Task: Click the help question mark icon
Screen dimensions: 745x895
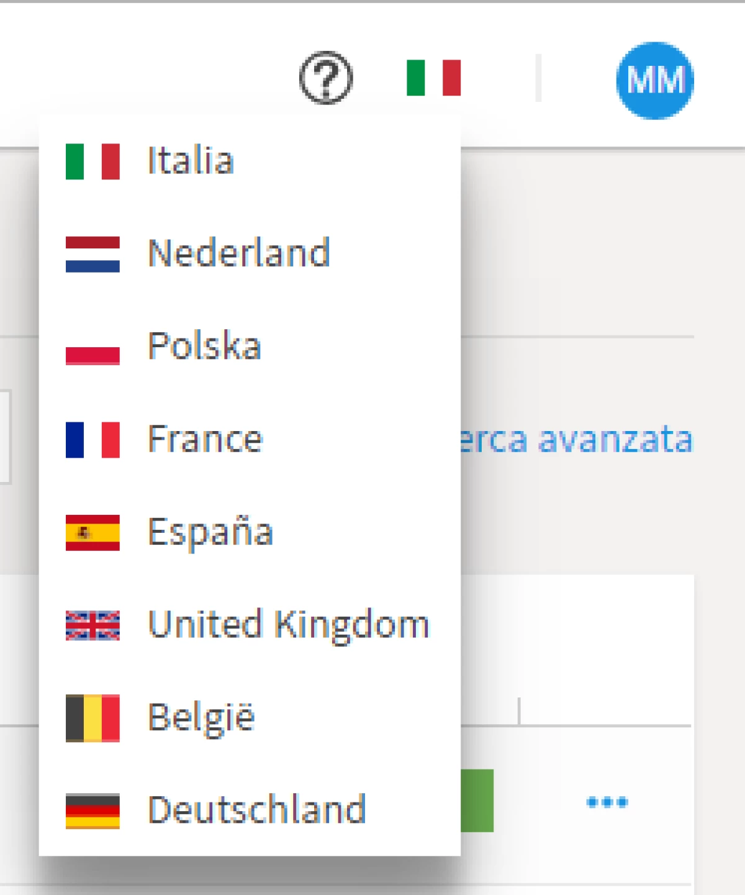Action: pyautogui.click(x=326, y=78)
